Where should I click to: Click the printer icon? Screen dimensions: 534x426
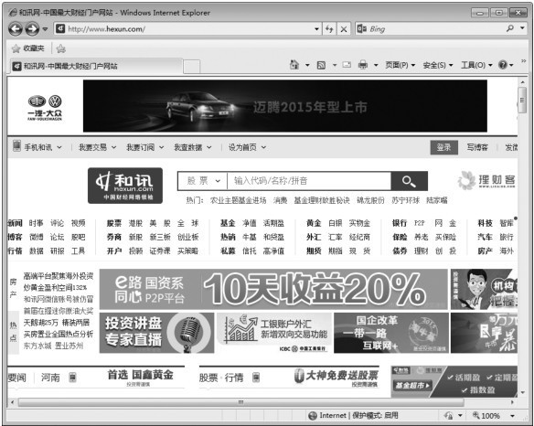363,65
